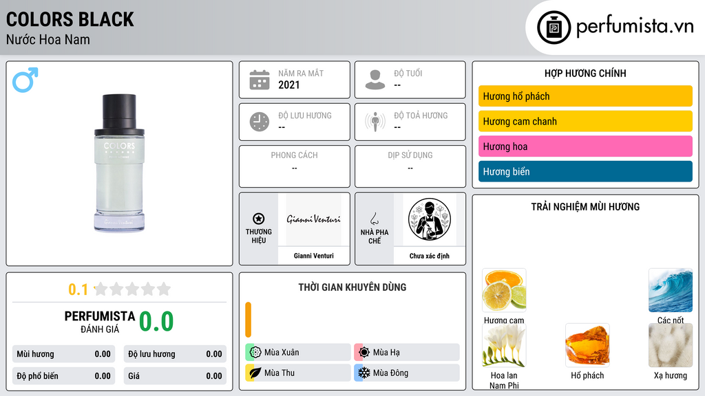Click the orange bar in Thời gian khuyên dùng
705x396 pixels.
[x=248, y=320]
